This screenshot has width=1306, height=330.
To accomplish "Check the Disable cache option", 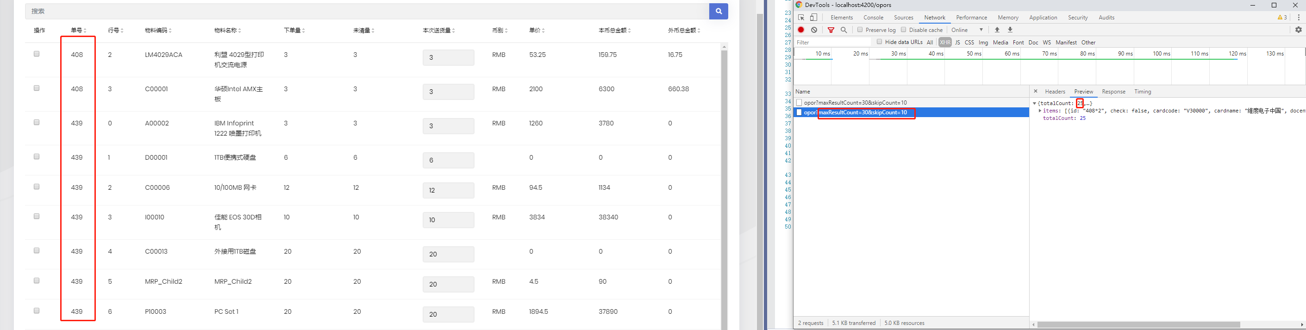I will [x=903, y=30].
